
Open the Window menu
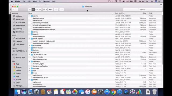(46, 1)
